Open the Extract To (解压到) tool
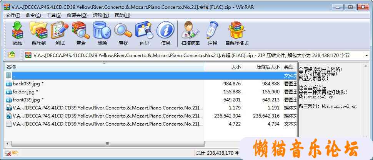373x160 pixels. pos(38,30)
